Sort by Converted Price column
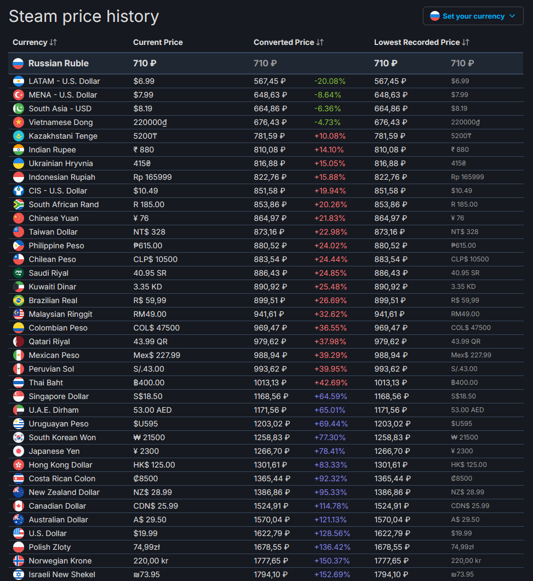Screen dimensions: 533x581 click(x=289, y=42)
